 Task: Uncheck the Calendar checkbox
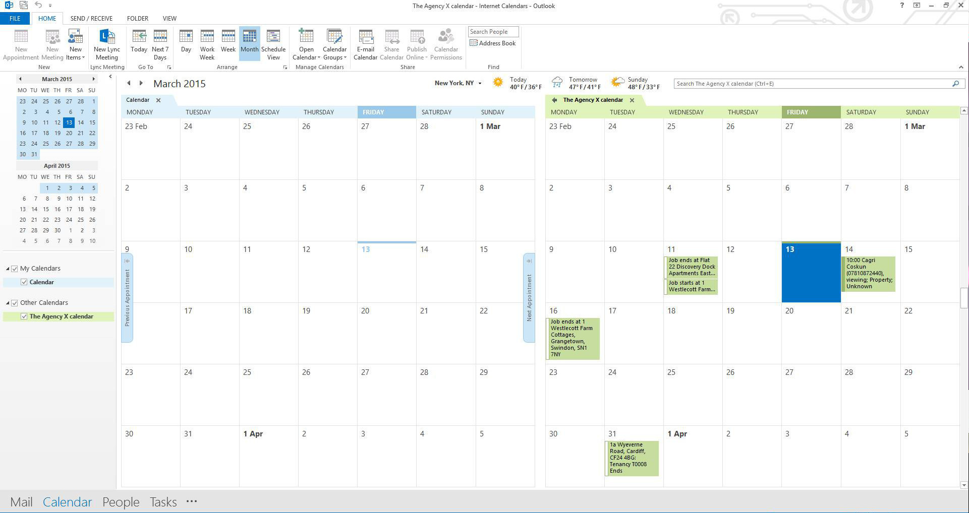tap(24, 282)
